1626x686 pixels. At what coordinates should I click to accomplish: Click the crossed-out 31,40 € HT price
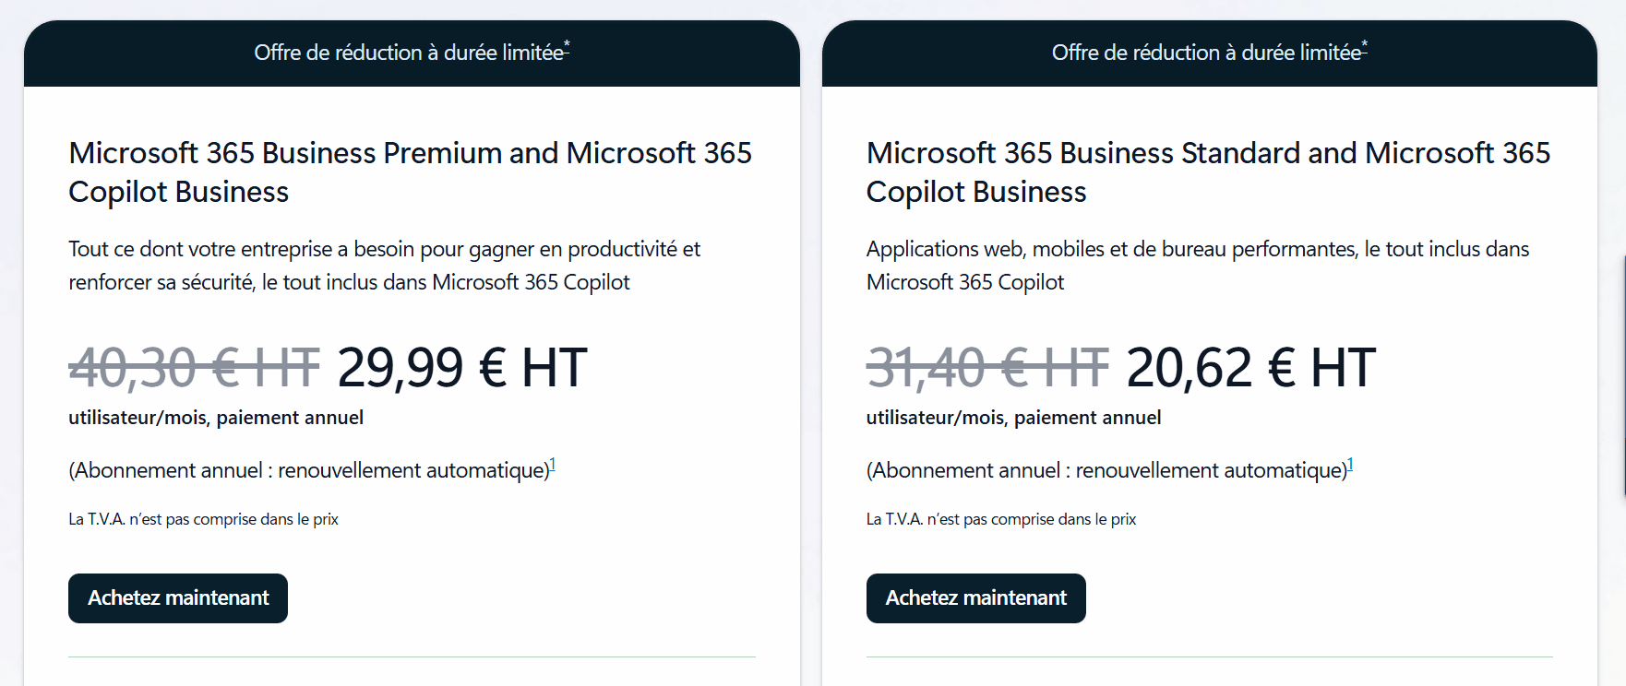coord(987,368)
